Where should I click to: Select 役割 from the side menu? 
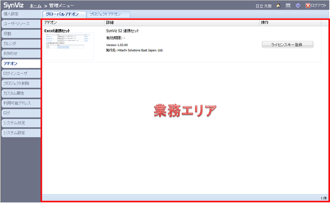pos(21,33)
